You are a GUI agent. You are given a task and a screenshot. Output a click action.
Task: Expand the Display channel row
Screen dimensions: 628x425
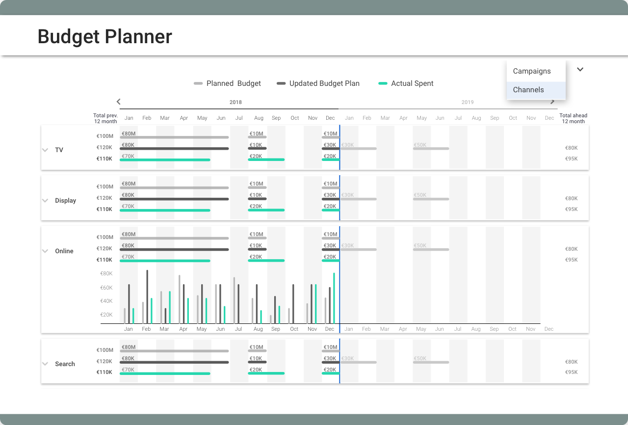pyautogui.click(x=45, y=200)
